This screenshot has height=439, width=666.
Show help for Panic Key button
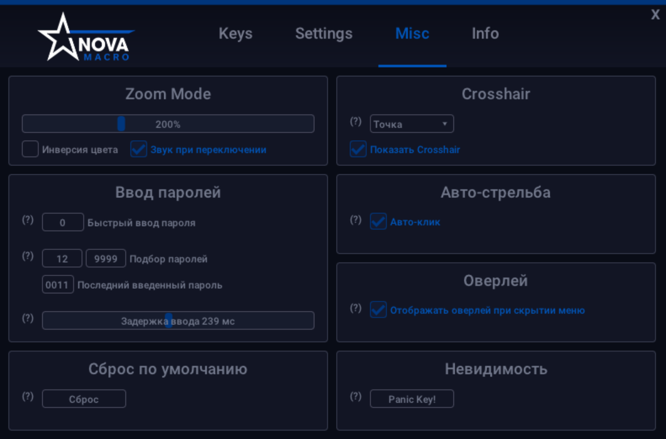click(355, 396)
